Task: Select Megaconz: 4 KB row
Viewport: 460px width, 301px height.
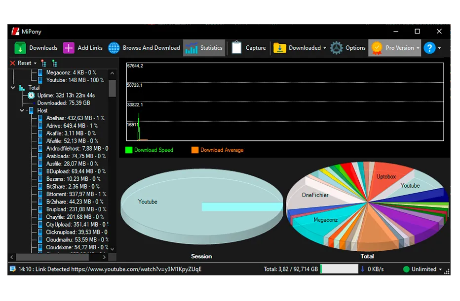Action: tap(71, 72)
